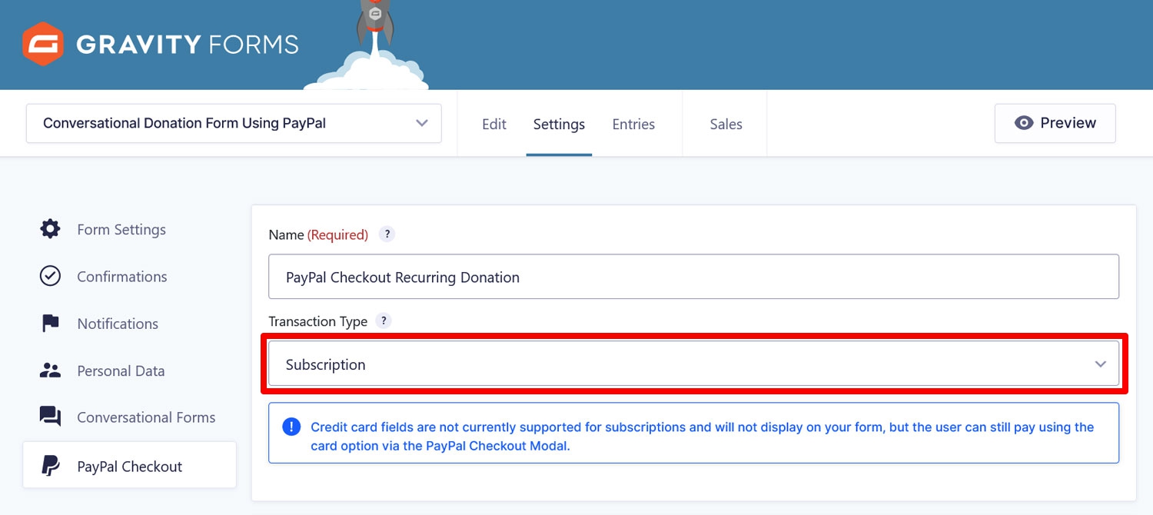The image size is (1153, 515).
Task: Click the Notifications flag icon
Action: tap(50, 324)
